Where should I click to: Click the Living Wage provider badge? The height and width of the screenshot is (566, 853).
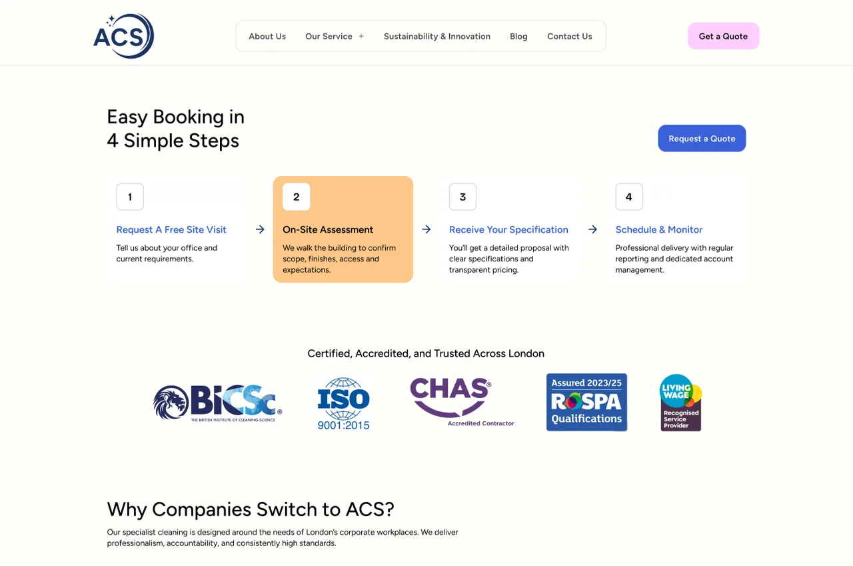coord(680,402)
